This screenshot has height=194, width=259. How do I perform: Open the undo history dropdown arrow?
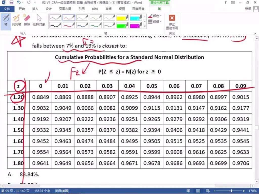point(23,3)
